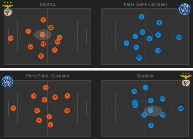Select blue Benfica player marker 3
193x139 pixels.
151,125
